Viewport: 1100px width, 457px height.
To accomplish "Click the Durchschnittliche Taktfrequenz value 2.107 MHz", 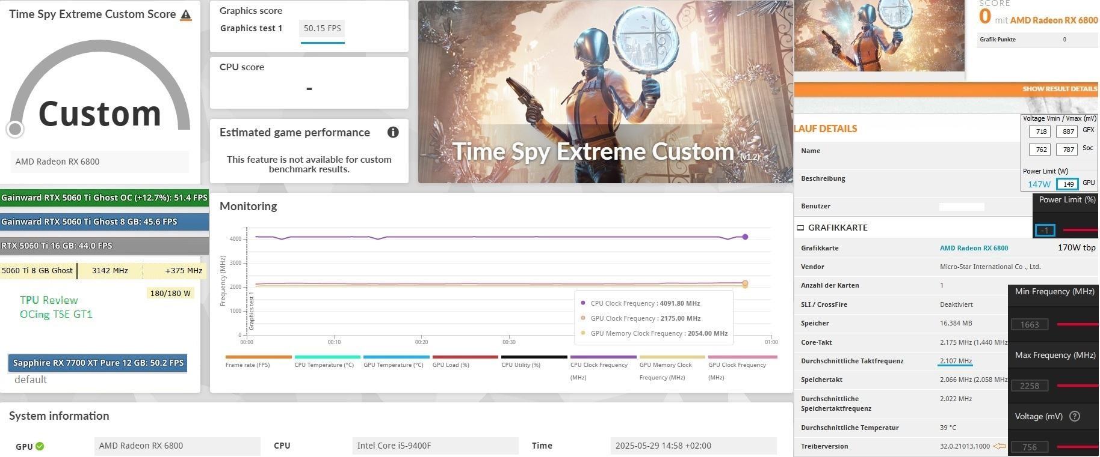I will [x=956, y=361].
